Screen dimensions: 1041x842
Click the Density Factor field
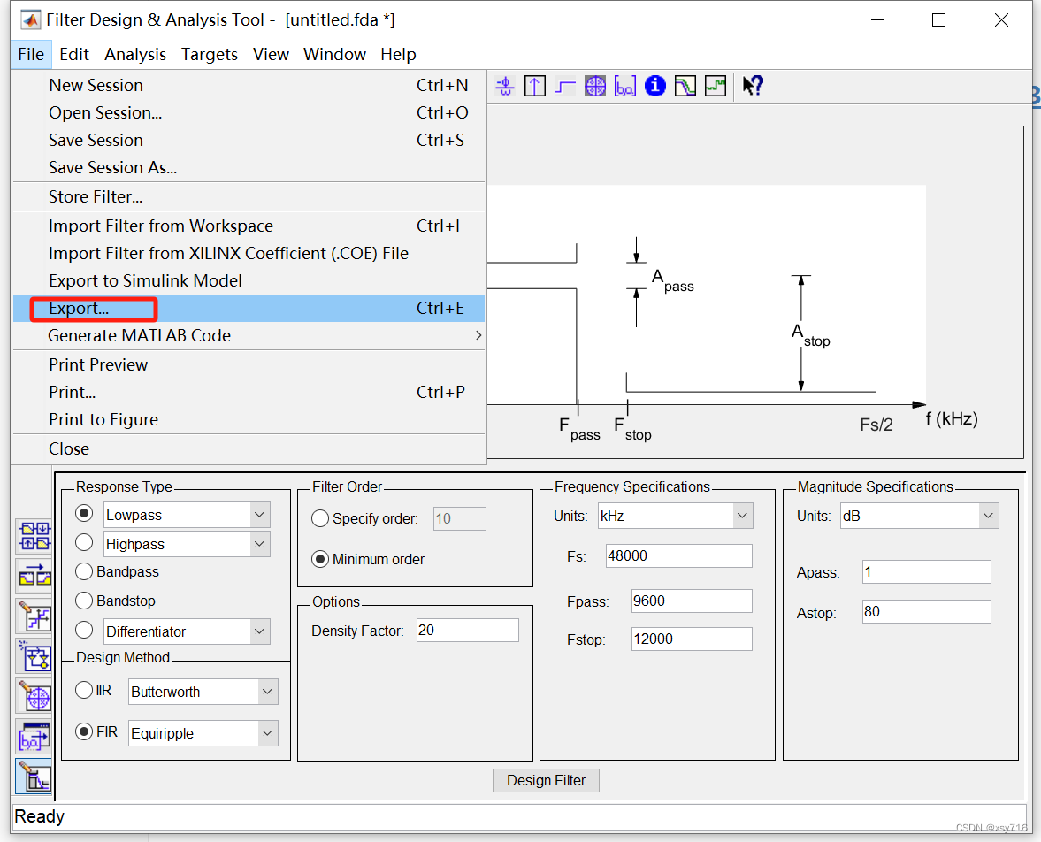[x=467, y=630]
